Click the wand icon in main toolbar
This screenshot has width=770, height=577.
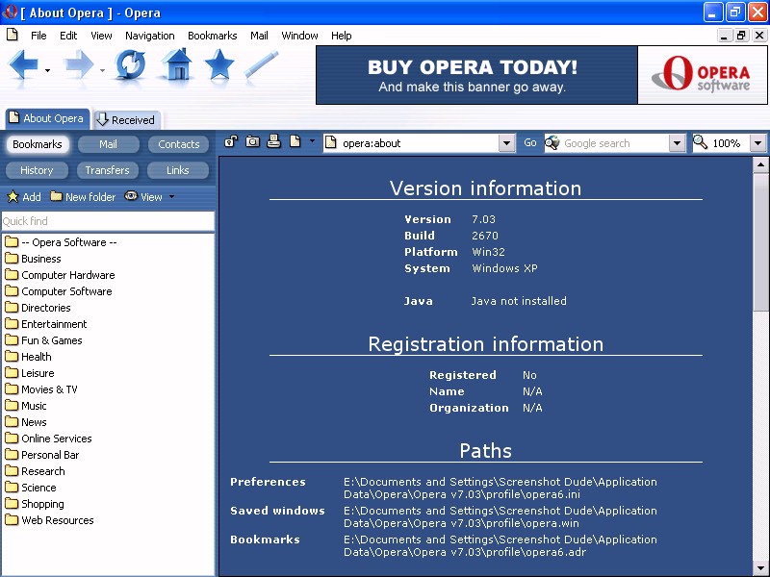click(x=262, y=65)
